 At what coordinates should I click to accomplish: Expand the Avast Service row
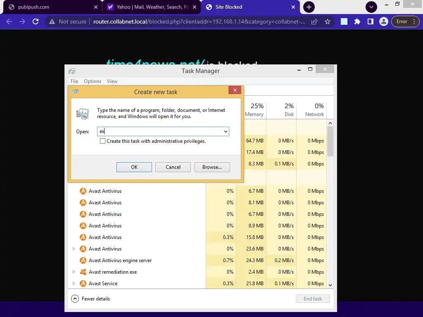click(74, 284)
